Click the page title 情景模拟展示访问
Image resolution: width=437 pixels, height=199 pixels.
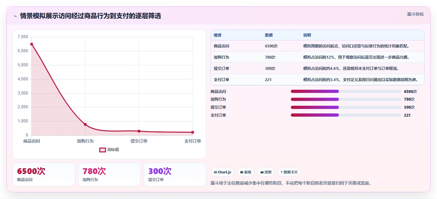(x=90, y=16)
